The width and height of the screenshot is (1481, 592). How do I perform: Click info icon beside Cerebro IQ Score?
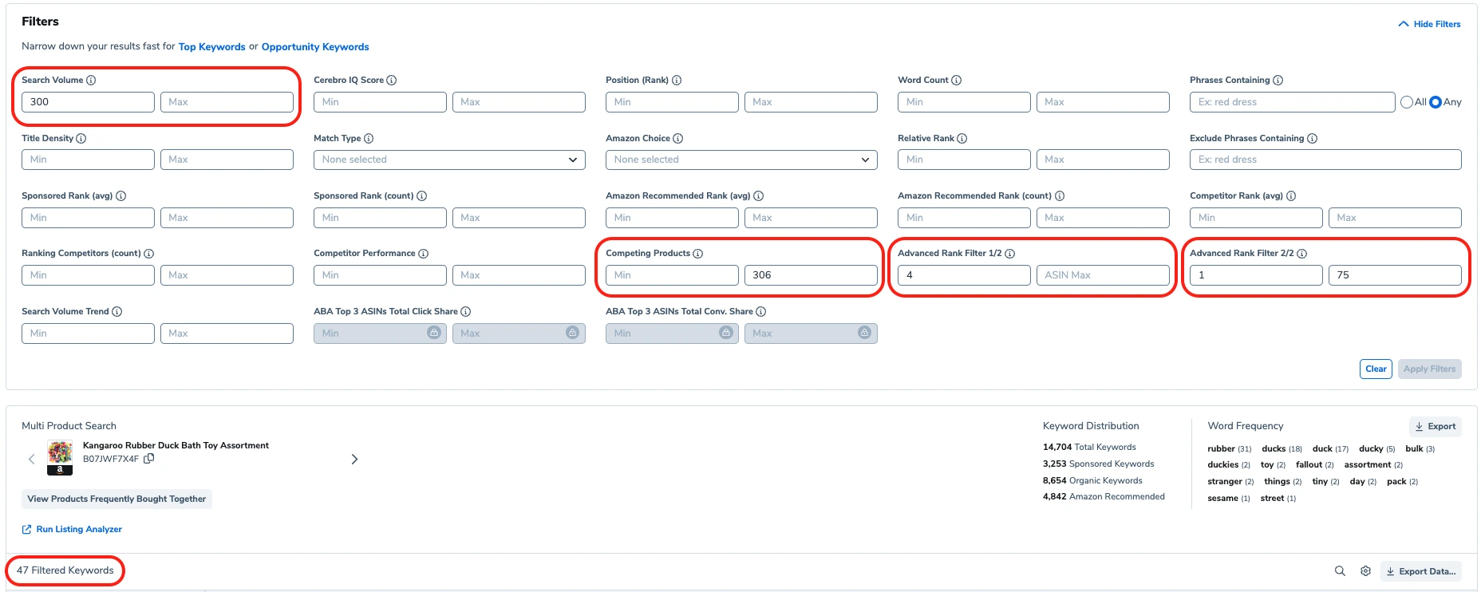click(392, 81)
